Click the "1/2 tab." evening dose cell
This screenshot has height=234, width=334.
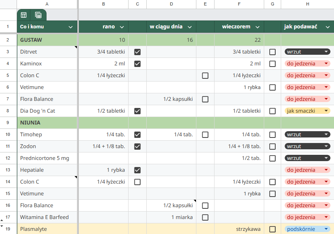coord(239,158)
